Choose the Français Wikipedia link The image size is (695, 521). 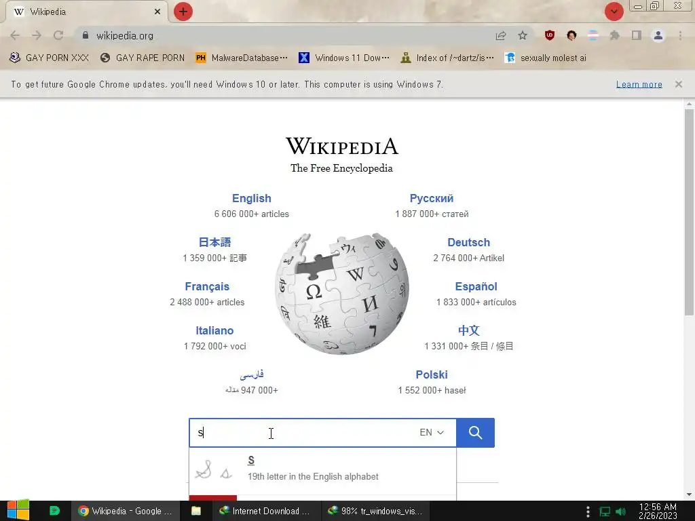pyautogui.click(x=207, y=286)
